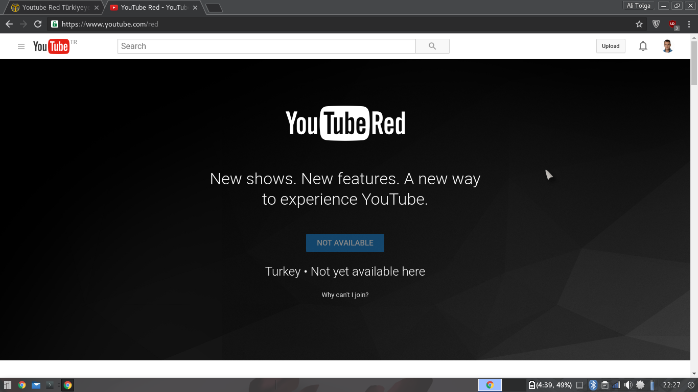Click the address bar URL
The width and height of the screenshot is (698, 392).
pyautogui.click(x=110, y=24)
